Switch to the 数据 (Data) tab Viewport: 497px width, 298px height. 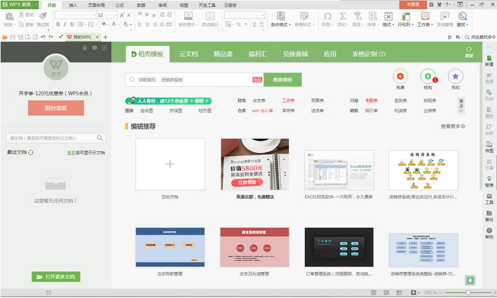point(141,6)
